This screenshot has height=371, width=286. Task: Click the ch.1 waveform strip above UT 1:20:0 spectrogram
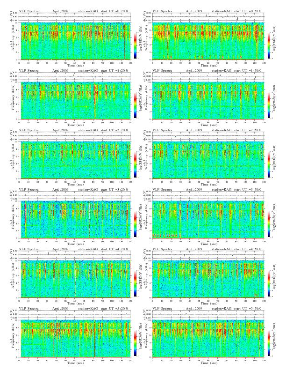click(x=75, y=76)
